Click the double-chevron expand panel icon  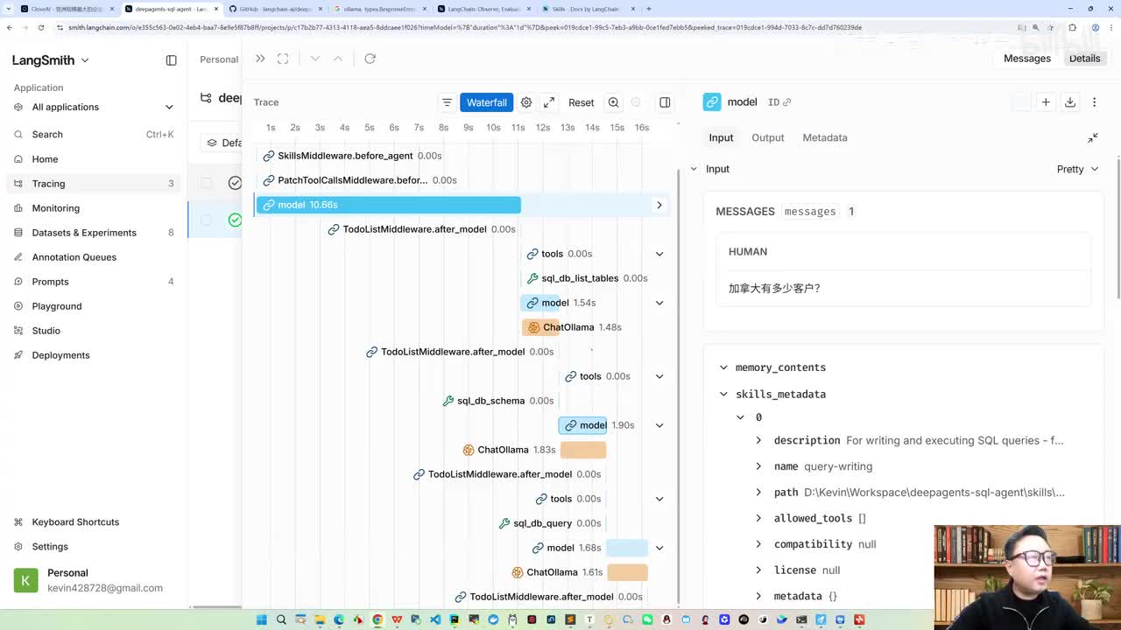[x=260, y=59]
